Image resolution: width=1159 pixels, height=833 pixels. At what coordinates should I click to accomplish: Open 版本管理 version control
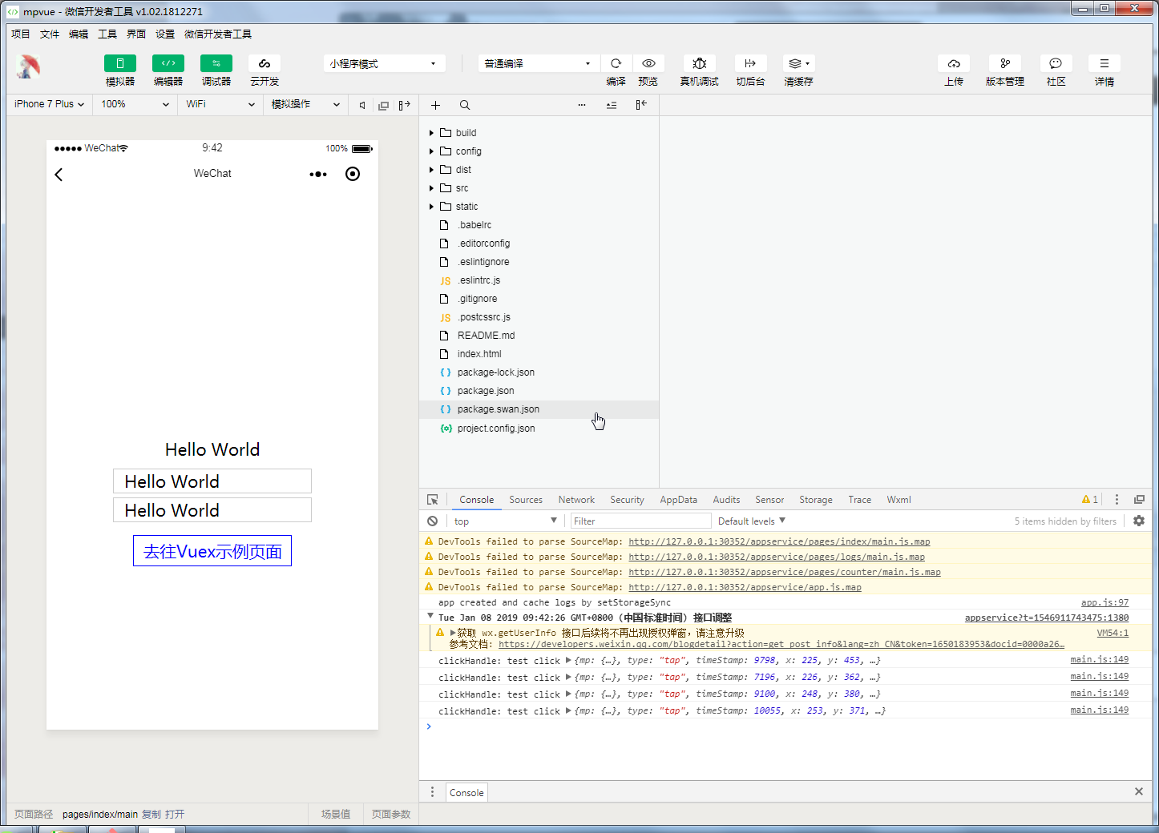1005,63
